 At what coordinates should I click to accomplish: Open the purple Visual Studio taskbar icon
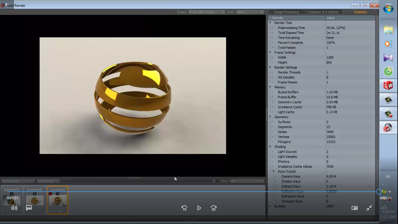388,57
